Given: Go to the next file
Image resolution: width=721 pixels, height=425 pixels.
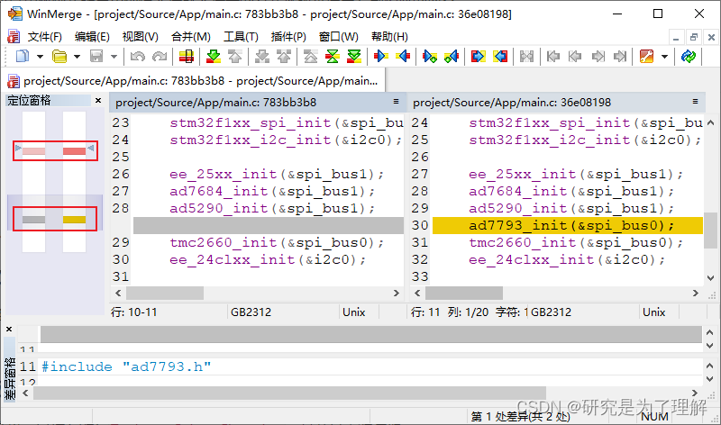Looking at the screenshot, I should (598, 57).
